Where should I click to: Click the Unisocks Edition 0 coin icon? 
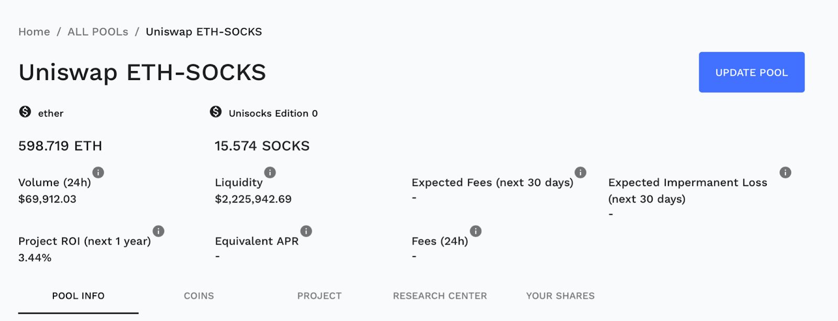click(216, 112)
